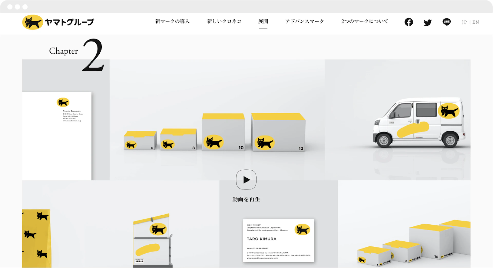Click the Chapter 2 heading
The image size is (493, 268).
(x=77, y=54)
